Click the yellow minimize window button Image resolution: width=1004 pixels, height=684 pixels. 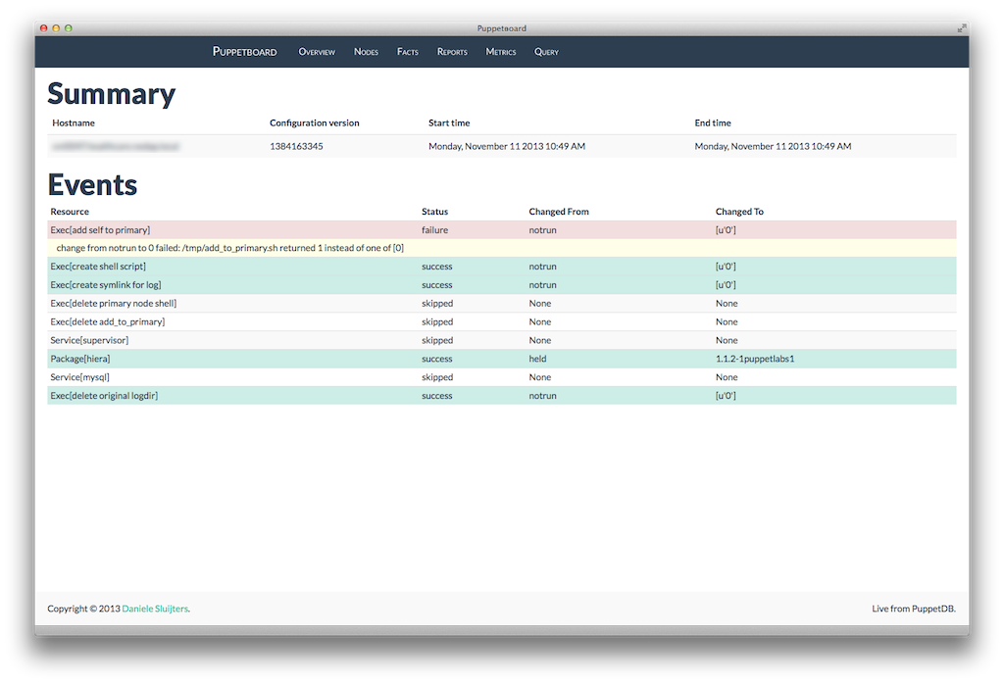click(x=56, y=28)
